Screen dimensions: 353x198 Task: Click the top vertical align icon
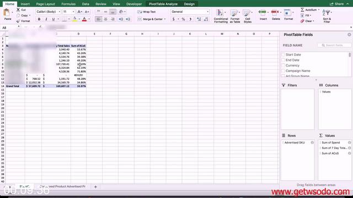tap(98, 12)
